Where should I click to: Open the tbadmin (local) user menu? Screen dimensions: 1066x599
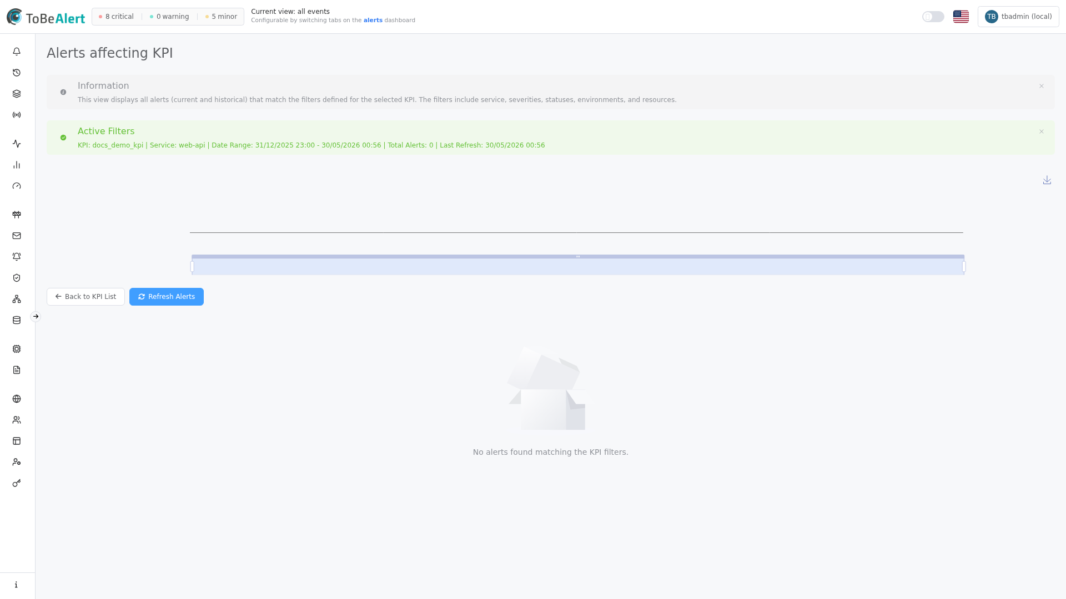click(1018, 17)
